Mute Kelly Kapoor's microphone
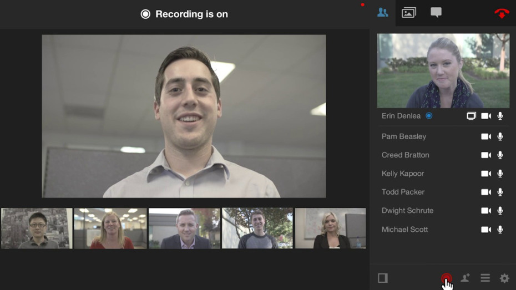 [500, 174]
